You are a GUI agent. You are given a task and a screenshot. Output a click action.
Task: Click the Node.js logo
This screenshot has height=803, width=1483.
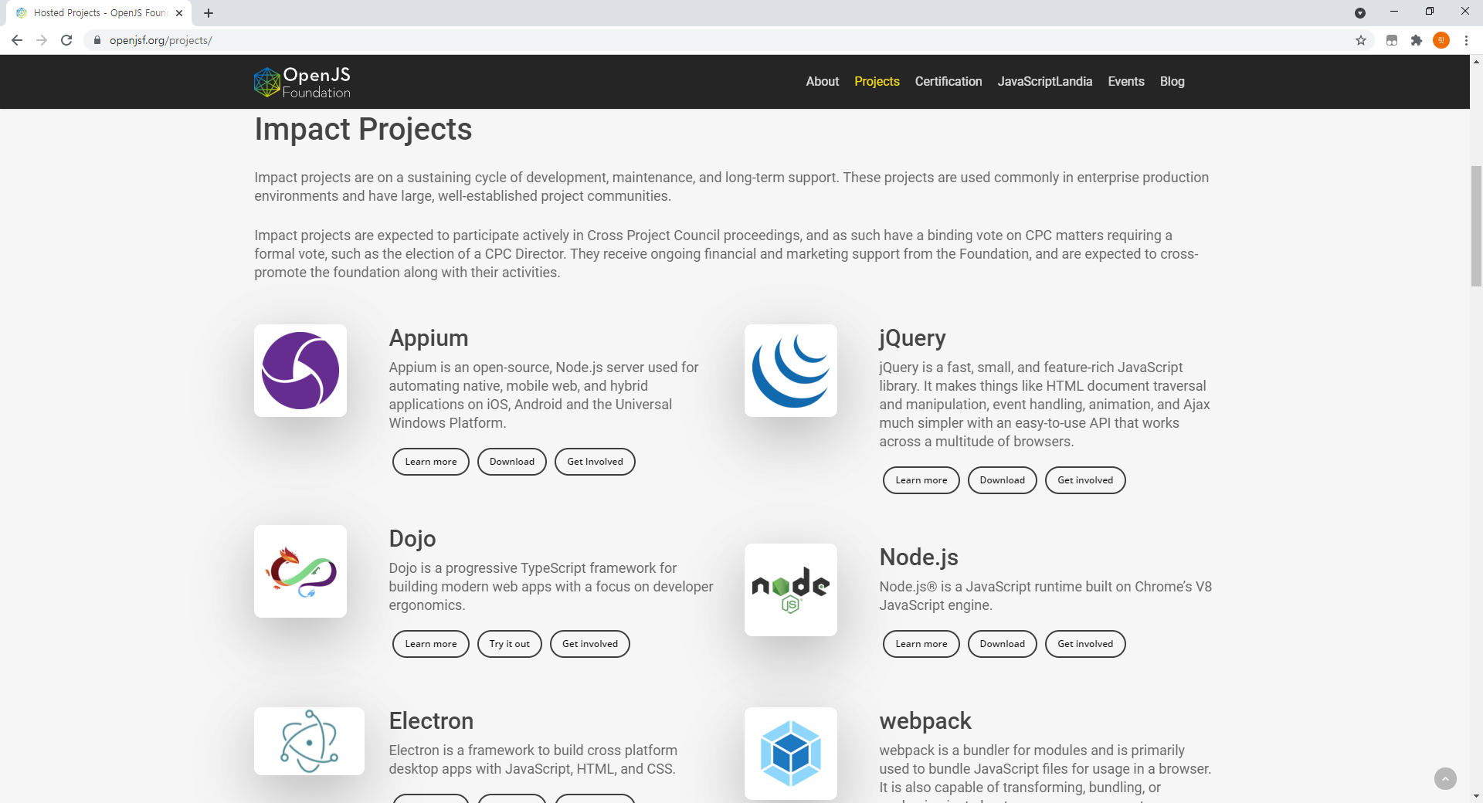[791, 590]
